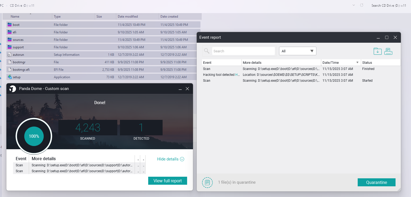
Task: Click the Panda Dome logo icon
Action: click(x=13, y=89)
